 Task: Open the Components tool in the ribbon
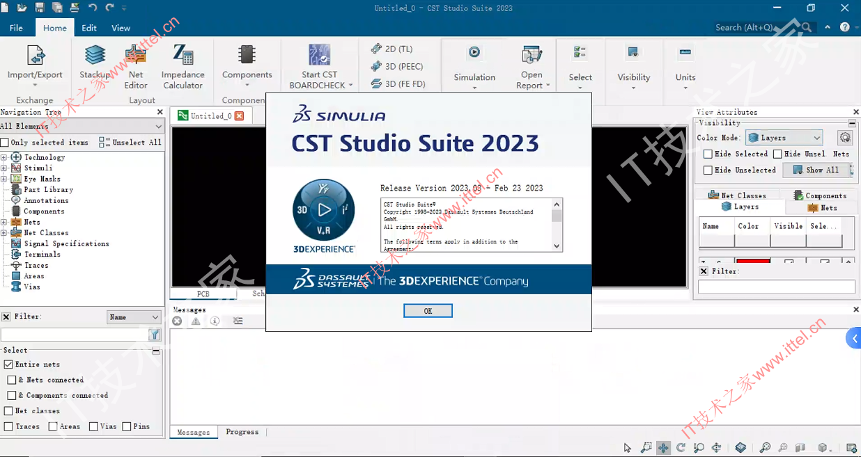pyautogui.click(x=247, y=64)
